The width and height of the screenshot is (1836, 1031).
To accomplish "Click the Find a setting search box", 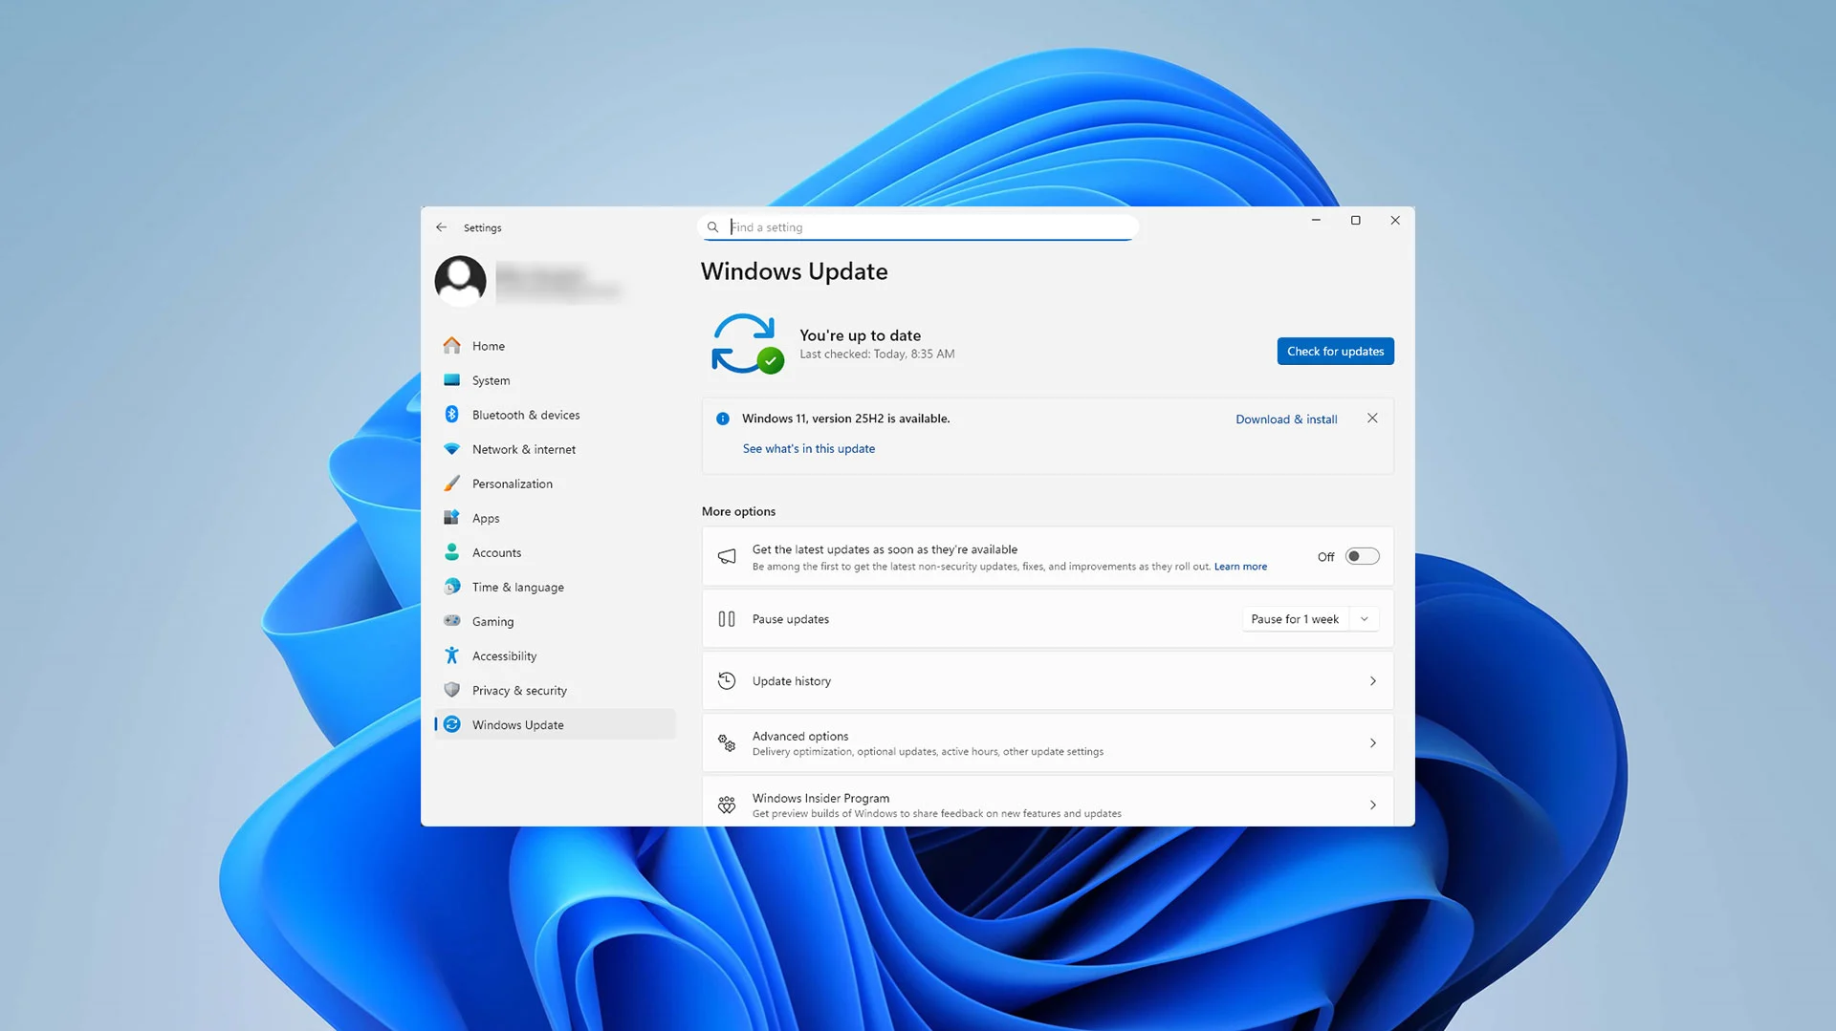I will click(x=918, y=227).
